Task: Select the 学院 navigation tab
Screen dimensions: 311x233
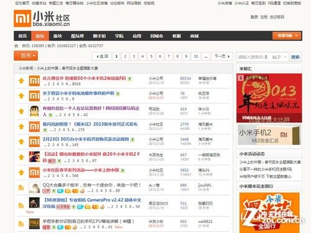Action: 119,36
